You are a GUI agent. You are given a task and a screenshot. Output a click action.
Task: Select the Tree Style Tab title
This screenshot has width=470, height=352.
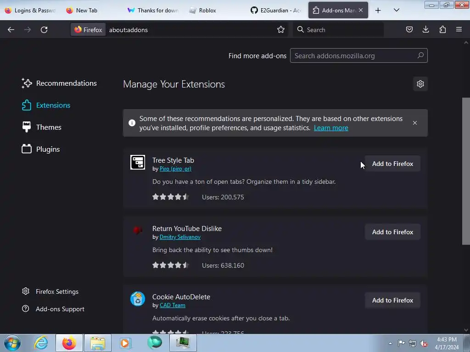(173, 160)
